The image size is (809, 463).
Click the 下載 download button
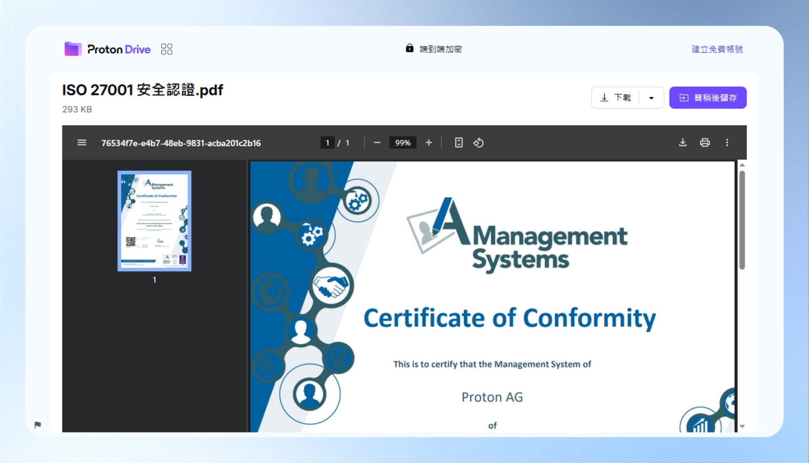[616, 98]
